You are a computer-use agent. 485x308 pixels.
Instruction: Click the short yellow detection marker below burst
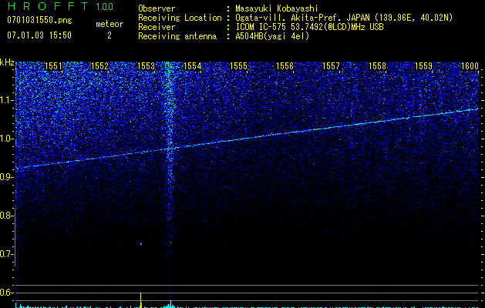coord(170,303)
